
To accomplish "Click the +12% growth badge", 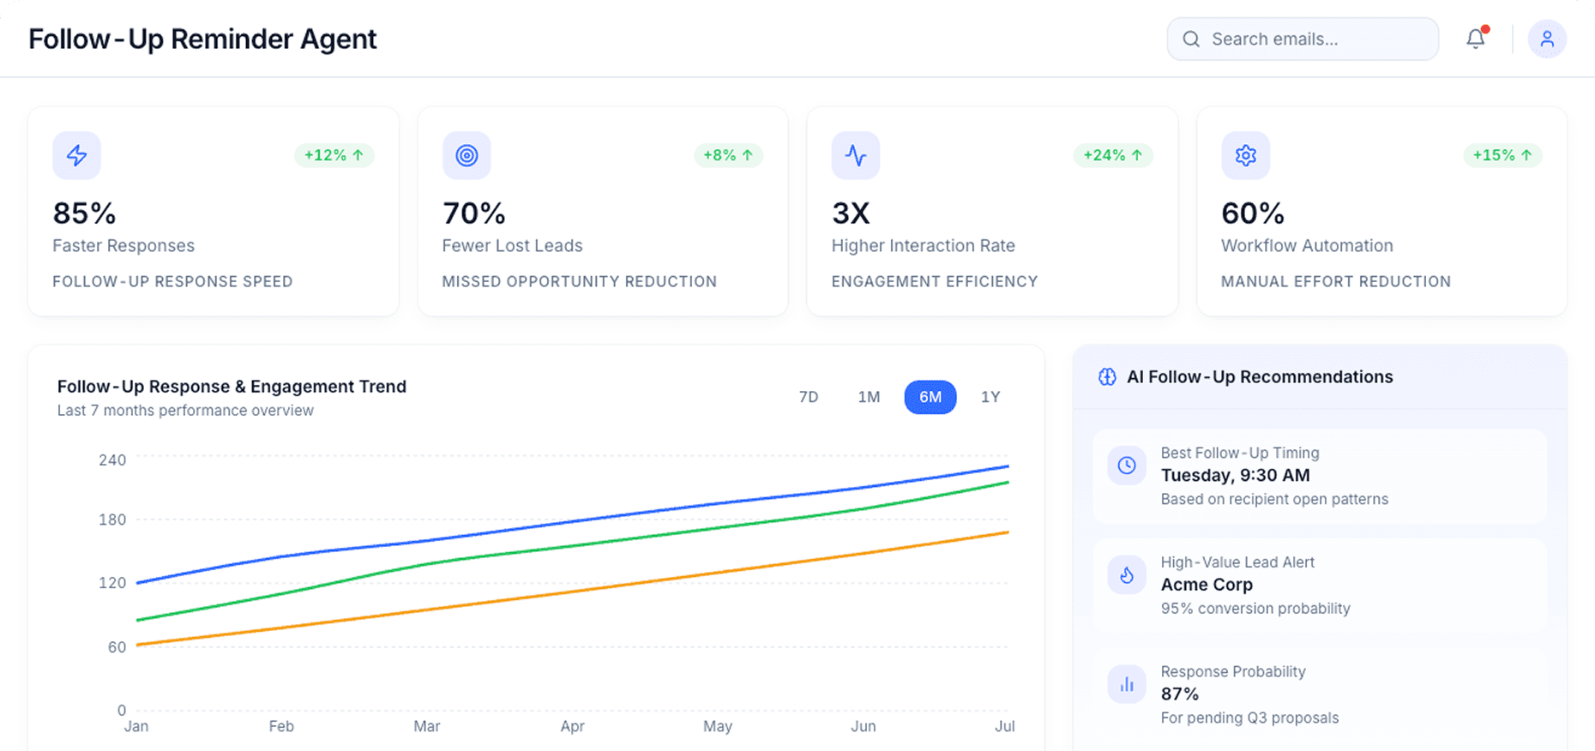I will tap(334, 155).
